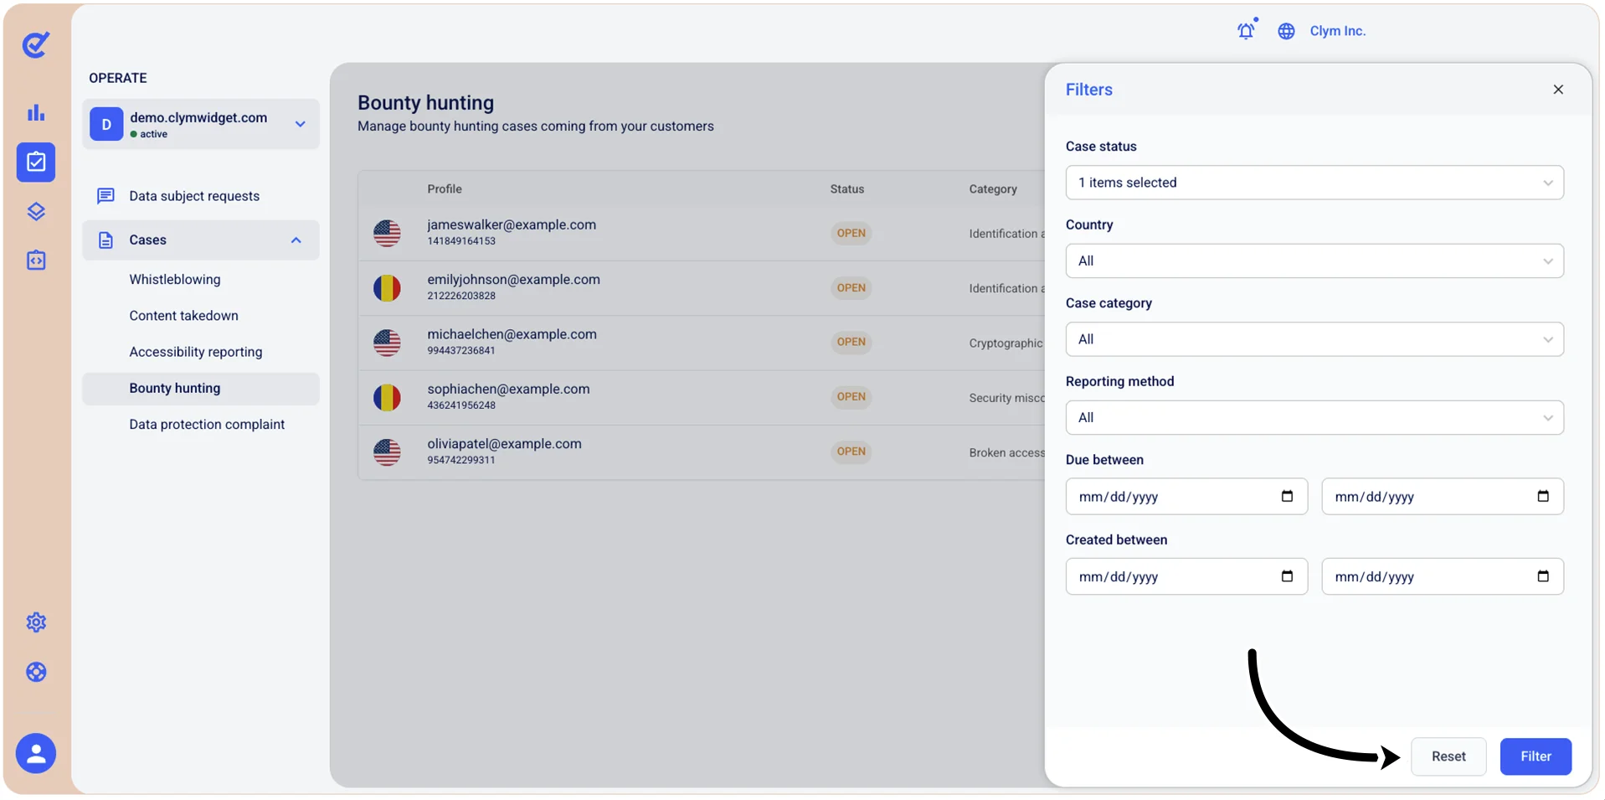Screen dimensions: 1605x800
Task: Open the settings gear sidebar icon
Action: click(36, 622)
